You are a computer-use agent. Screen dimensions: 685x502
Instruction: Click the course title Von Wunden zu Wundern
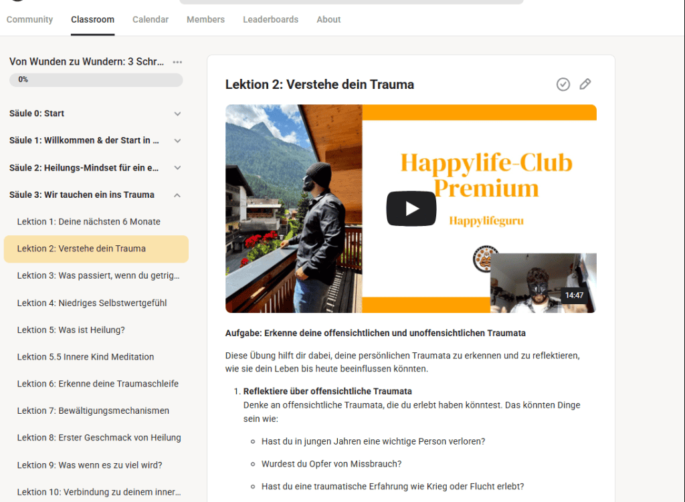pos(87,61)
